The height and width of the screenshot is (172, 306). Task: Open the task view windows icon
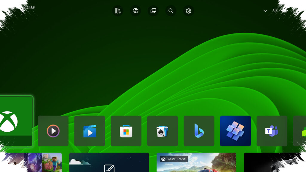pyautogui.click(x=153, y=11)
